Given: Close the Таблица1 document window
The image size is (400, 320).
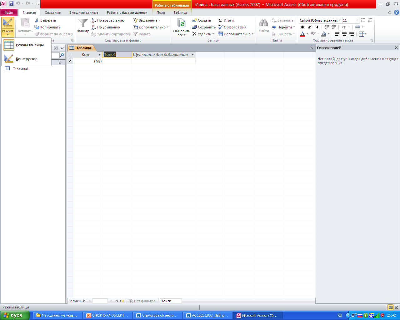Looking at the screenshot, I should tap(312, 48).
